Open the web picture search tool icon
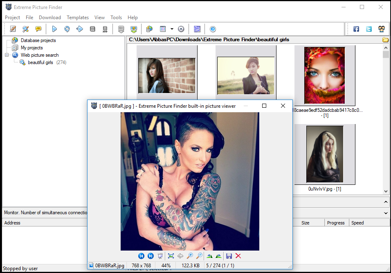 (25, 29)
